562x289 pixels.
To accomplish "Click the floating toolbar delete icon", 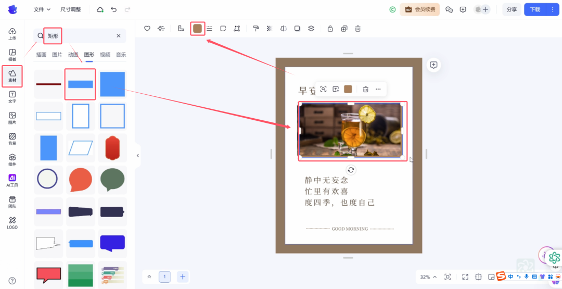I will click(365, 89).
